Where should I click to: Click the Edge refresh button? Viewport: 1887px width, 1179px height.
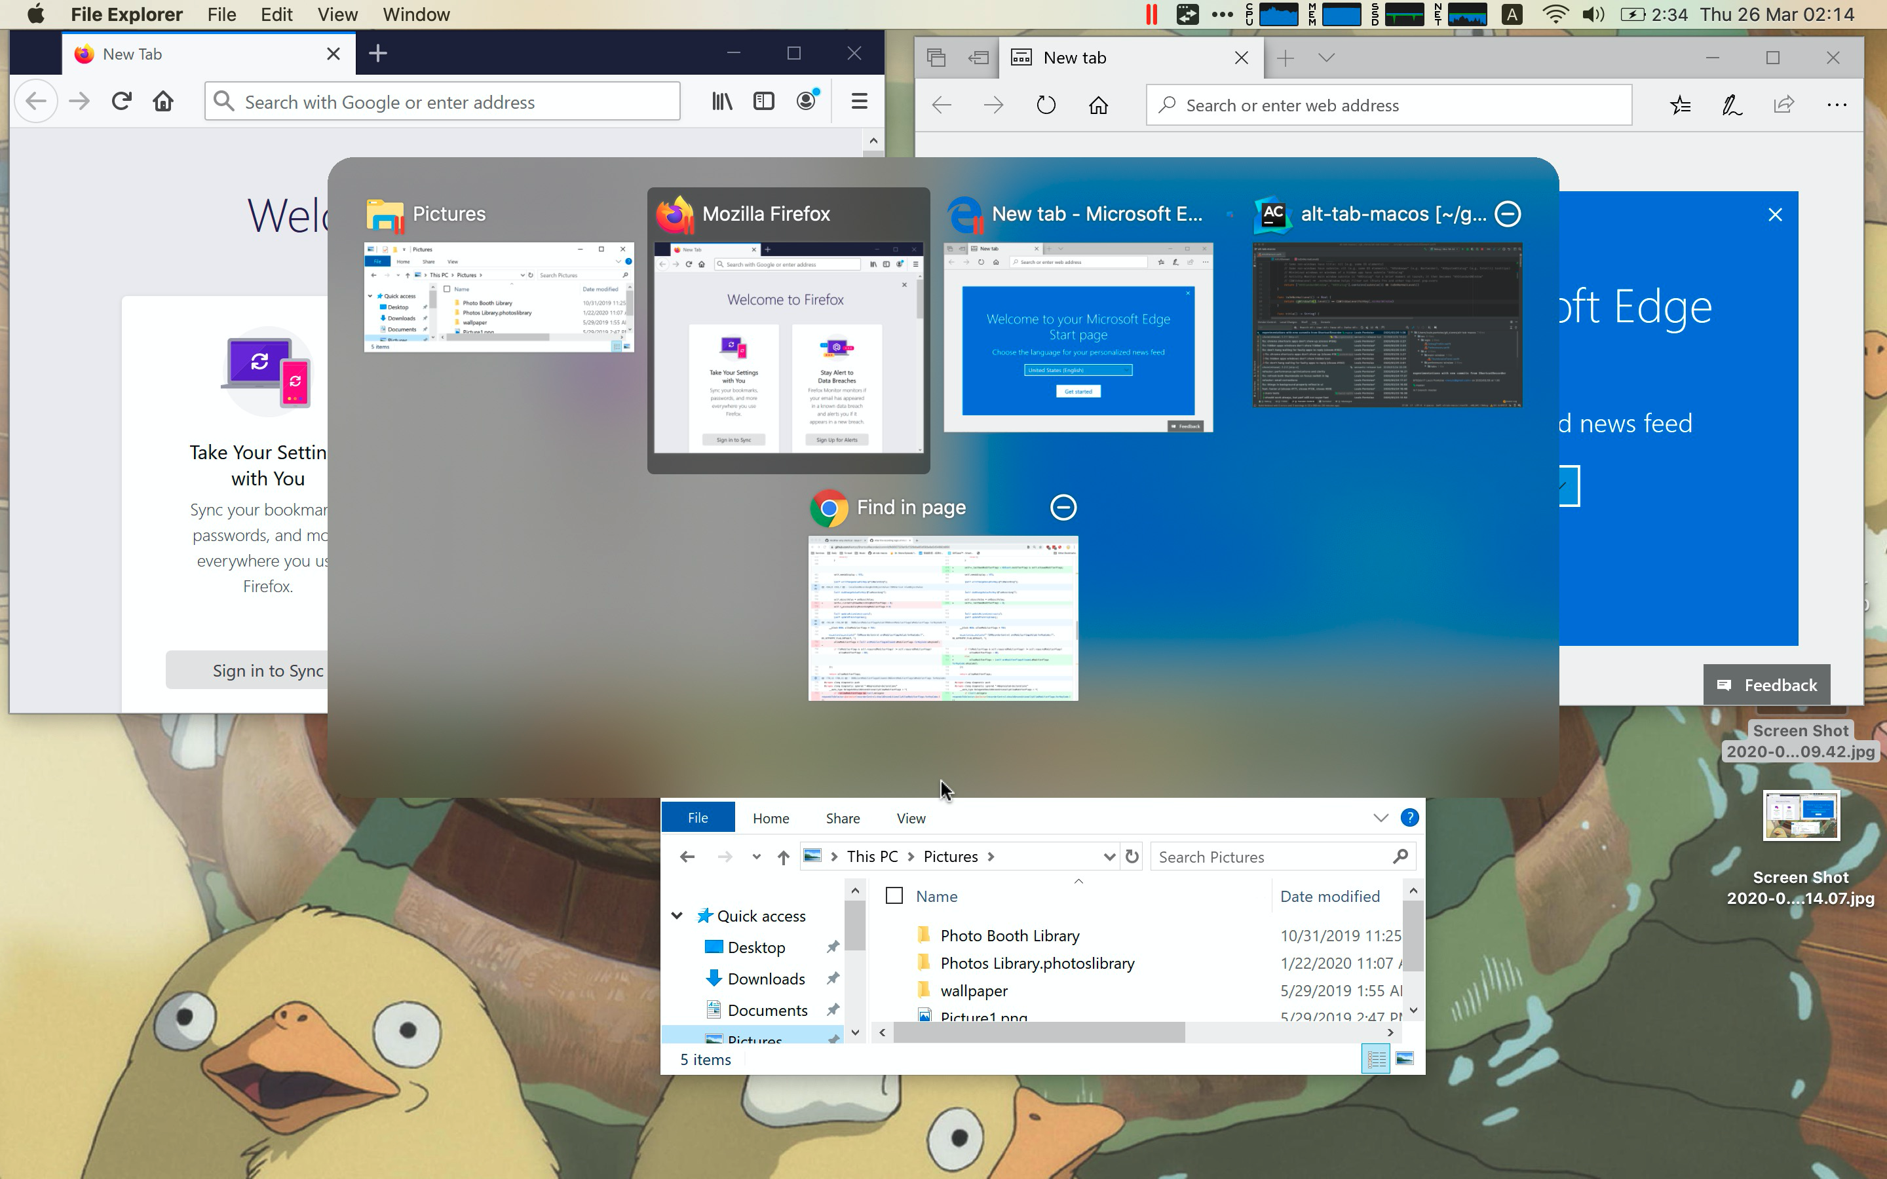click(x=1046, y=105)
